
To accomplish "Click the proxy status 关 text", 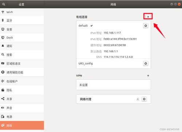I will tap(138, 99).
